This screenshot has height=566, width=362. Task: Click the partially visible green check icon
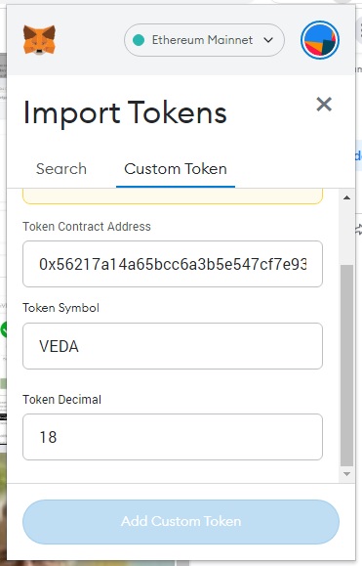tap(4, 329)
